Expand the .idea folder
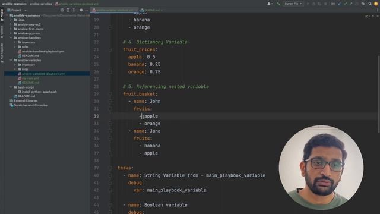Image resolution: width=380 pixels, height=214 pixels. [x=11, y=20]
